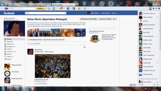This screenshot has width=161, height=91.
Task: Click the Saturn eye photo in the photo strip
Action: click(x=80, y=33)
